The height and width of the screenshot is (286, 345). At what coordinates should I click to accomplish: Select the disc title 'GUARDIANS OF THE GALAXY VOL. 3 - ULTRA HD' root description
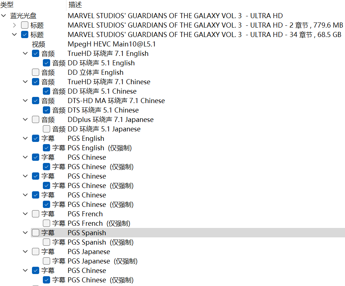[175, 16]
